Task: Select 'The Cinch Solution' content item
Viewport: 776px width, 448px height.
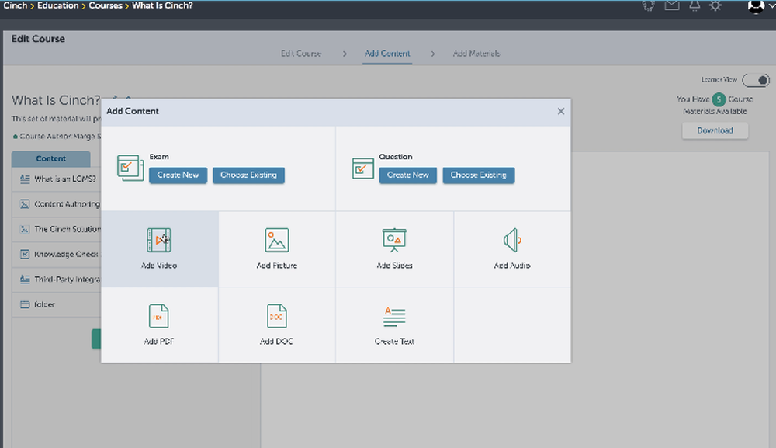Action: pos(68,229)
